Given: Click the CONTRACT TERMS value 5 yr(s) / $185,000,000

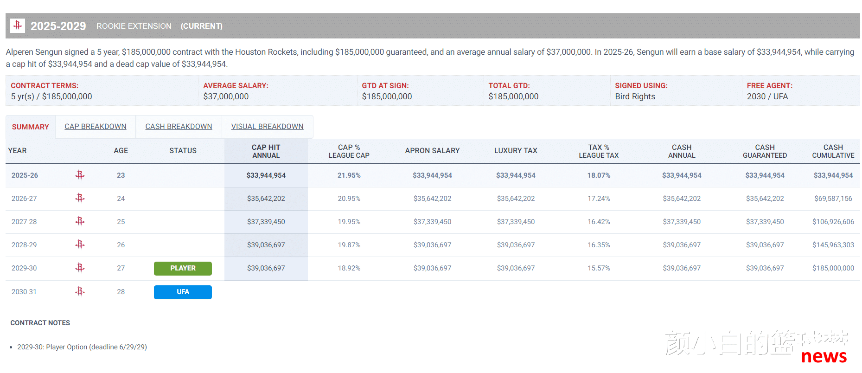Looking at the screenshot, I should tap(51, 96).
